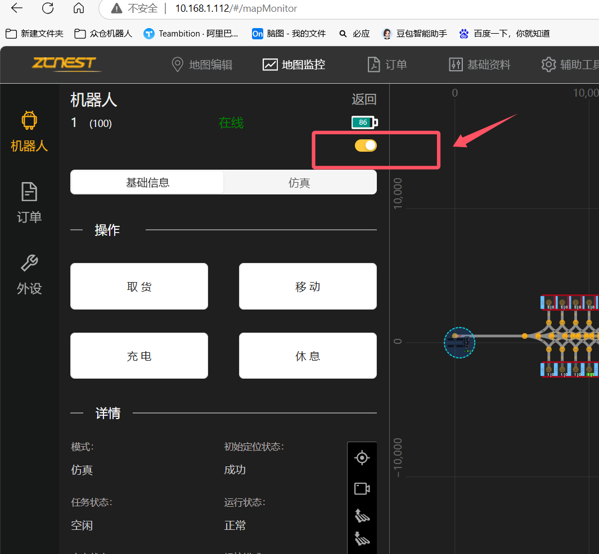
Task: Select the 机器人 sidebar icon
Action: coord(29,131)
